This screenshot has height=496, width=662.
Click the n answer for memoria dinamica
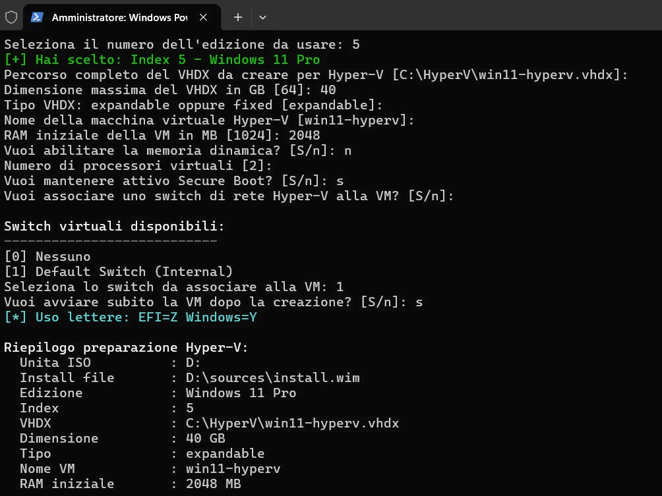(x=349, y=150)
